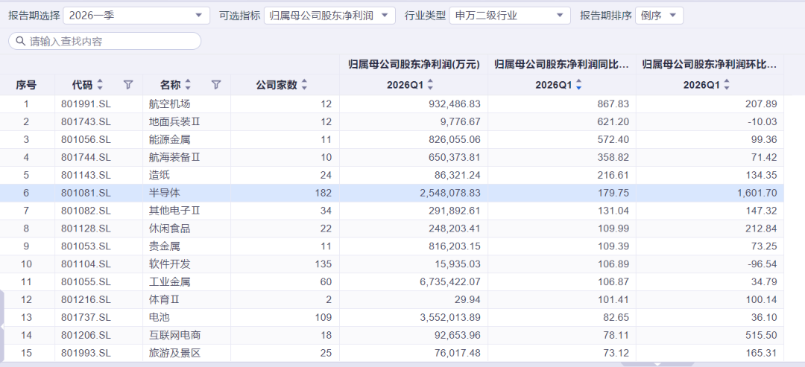Click code 801216.SL
The image size is (805, 367).
86,300
